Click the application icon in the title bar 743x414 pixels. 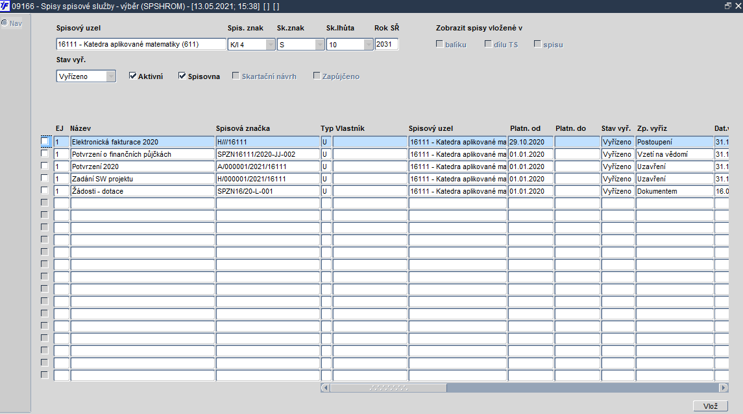coord(5,6)
